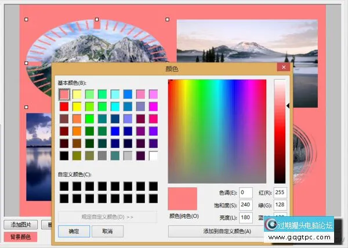
Task: Click the luminance slider bar
Action: [x=280, y=131]
